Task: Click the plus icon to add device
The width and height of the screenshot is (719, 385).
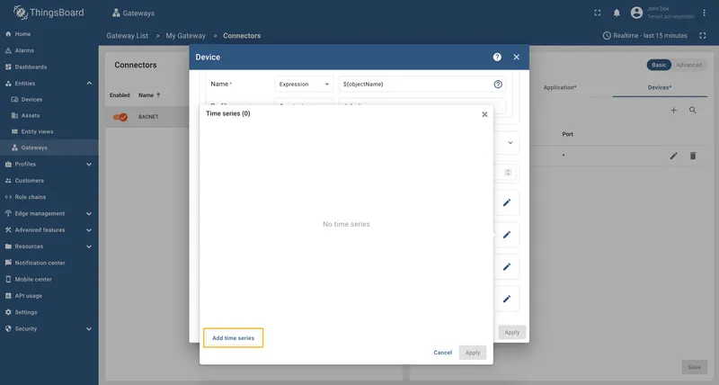Action: [x=673, y=110]
